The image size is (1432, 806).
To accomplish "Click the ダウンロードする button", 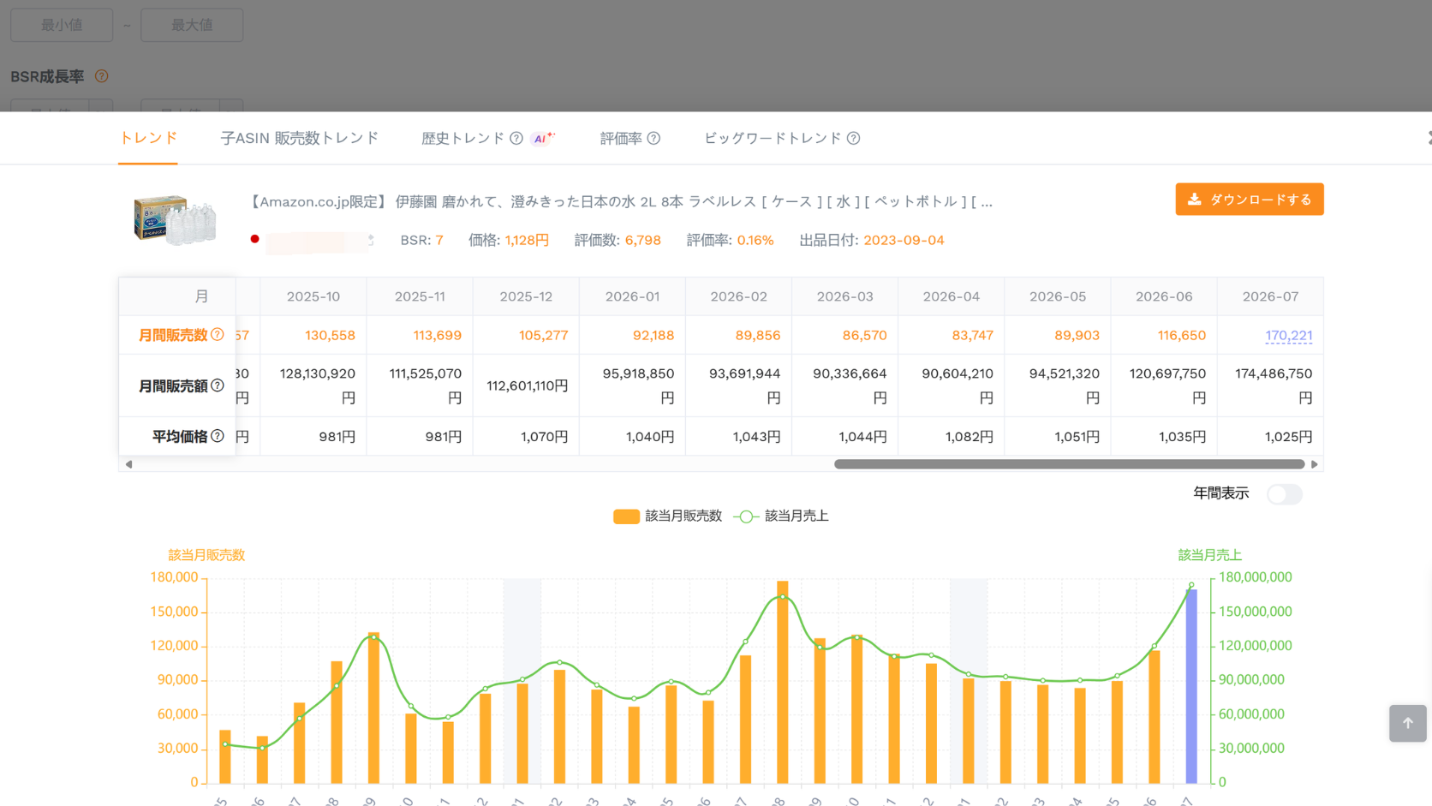I will pyautogui.click(x=1250, y=200).
